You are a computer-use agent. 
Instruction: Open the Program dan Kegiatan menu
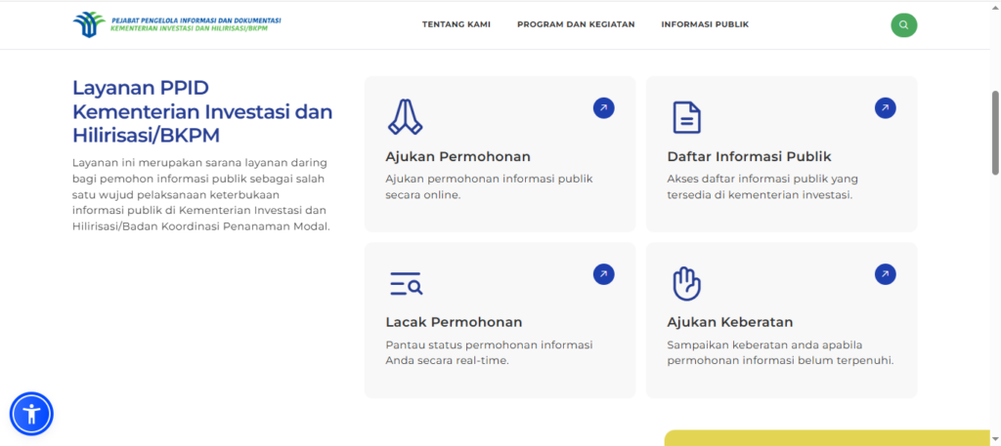click(x=576, y=24)
